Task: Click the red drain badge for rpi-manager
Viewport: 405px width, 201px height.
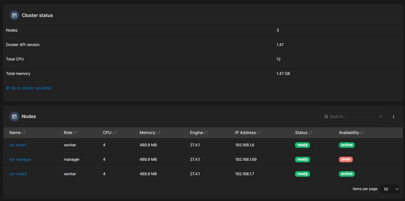Action: (x=346, y=159)
